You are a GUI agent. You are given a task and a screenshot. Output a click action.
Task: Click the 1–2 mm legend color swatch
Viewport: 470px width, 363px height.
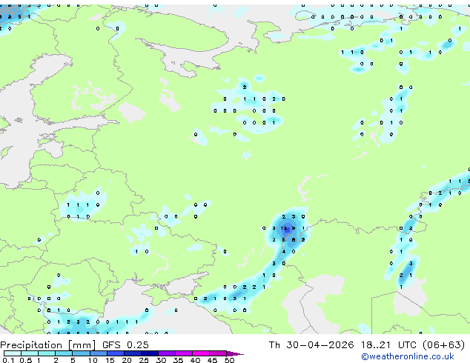(47, 353)
